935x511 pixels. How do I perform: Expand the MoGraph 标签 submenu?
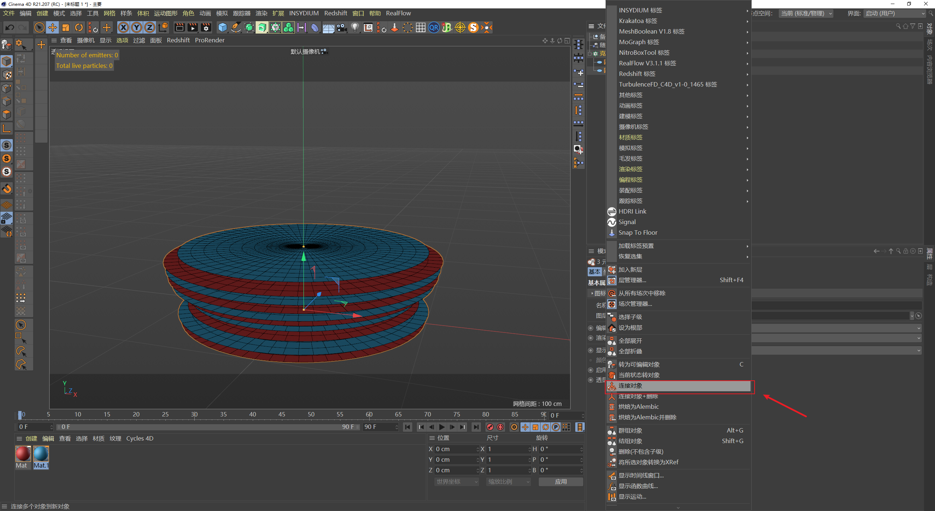679,42
